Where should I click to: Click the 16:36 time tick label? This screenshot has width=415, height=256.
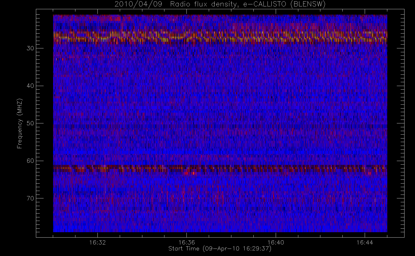187,242
